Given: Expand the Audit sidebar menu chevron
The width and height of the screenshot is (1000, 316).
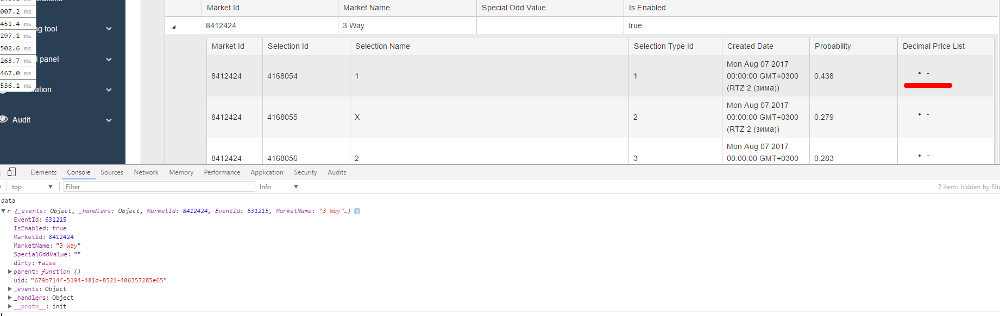Looking at the screenshot, I should 109,120.
